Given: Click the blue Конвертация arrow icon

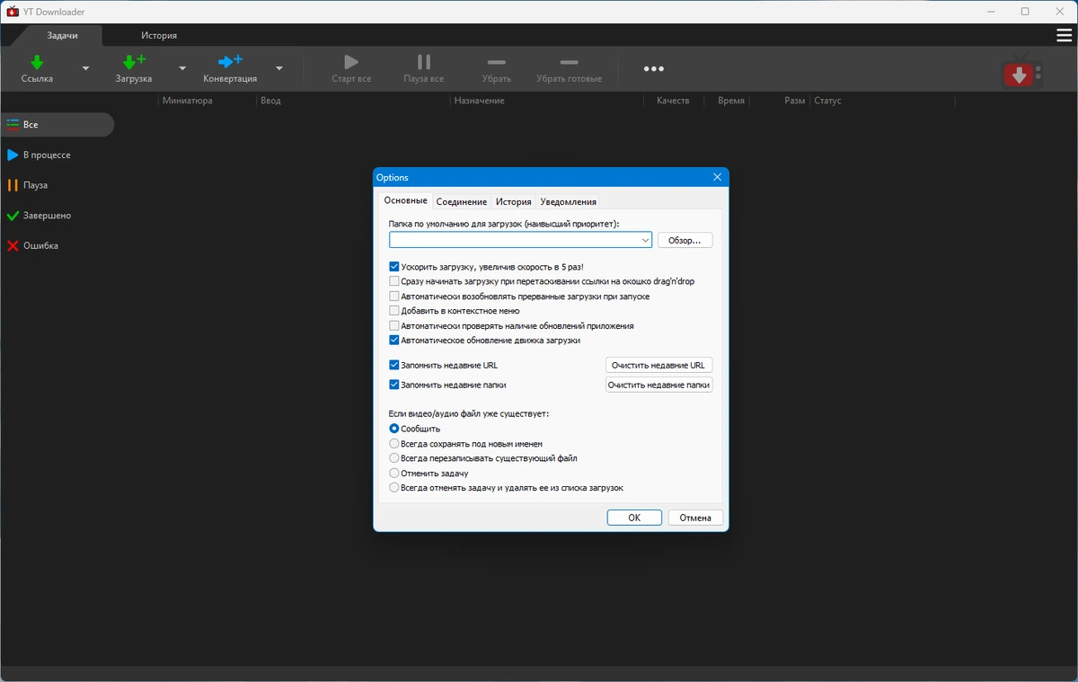Looking at the screenshot, I should (x=230, y=61).
